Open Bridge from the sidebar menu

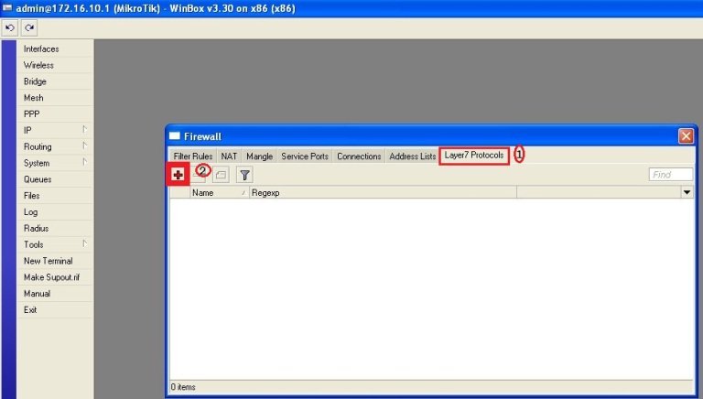coord(55,81)
